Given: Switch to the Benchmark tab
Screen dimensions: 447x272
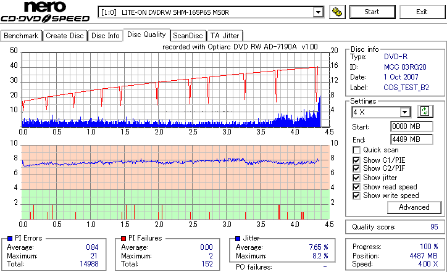Looking at the screenshot, I should (x=21, y=36).
